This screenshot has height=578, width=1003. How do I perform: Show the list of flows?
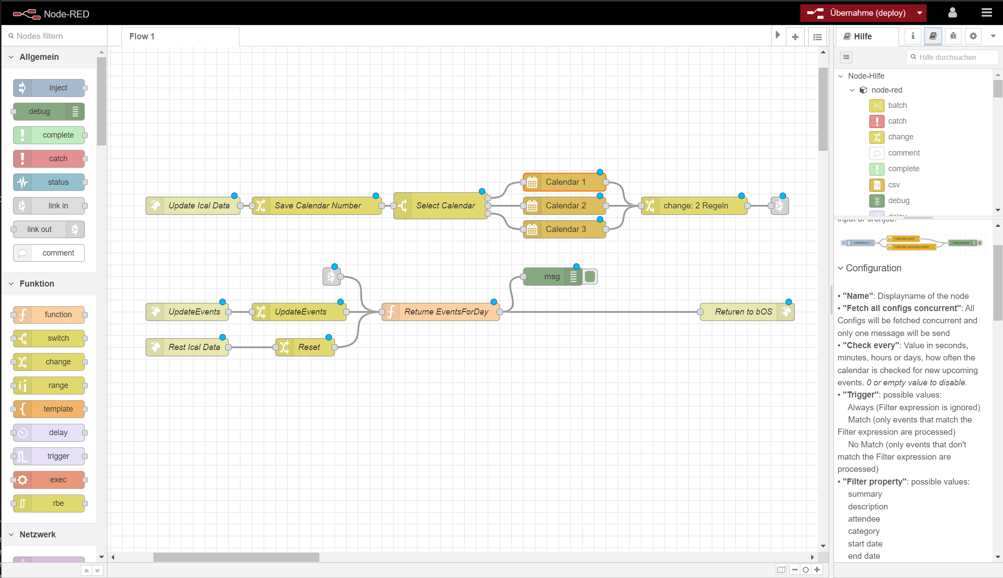click(x=817, y=37)
